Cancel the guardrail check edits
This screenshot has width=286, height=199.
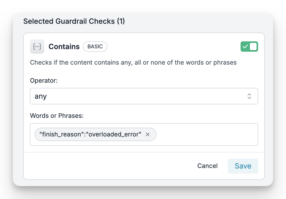(207, 166)
